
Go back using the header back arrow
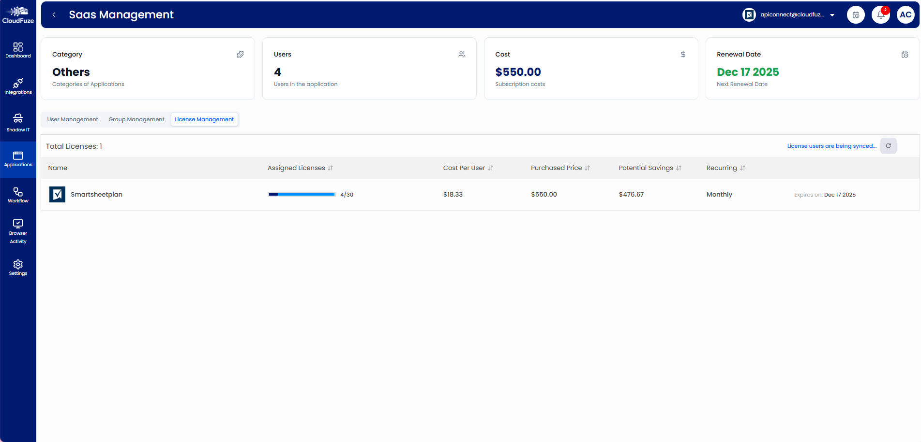click(53, 14)
